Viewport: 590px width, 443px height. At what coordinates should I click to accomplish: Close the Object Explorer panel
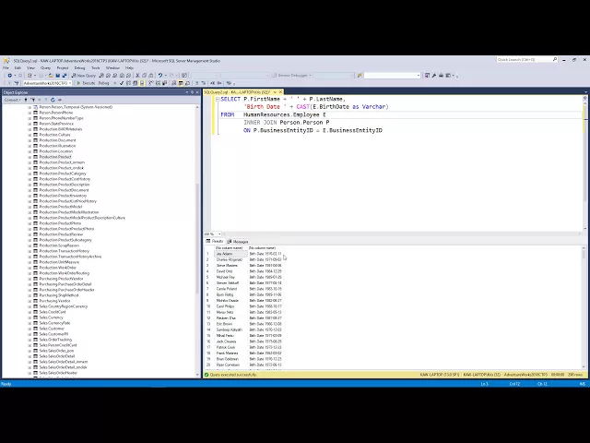tap(196, 92)
